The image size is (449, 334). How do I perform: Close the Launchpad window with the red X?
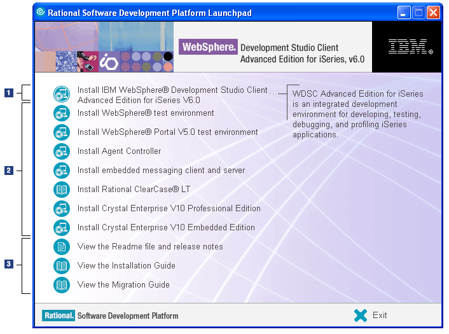tap(434, 13)
